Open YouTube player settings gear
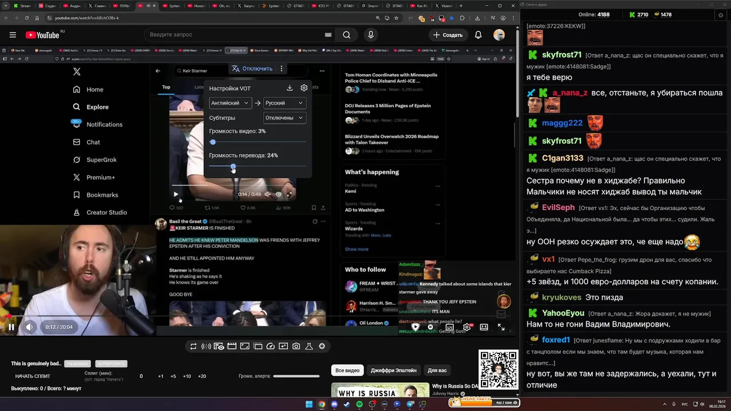This screenshot has width=731, height=411. (x=467, y=327)
